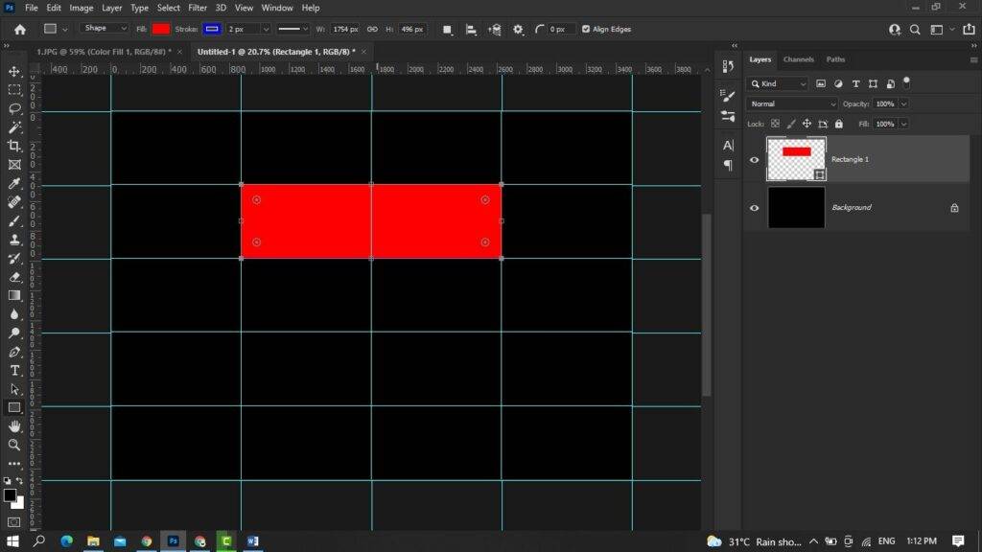Open File Explorer from taskbar
Image resolution: width=982 pixels, height=552 pixels.
click(x=93, y=540)
